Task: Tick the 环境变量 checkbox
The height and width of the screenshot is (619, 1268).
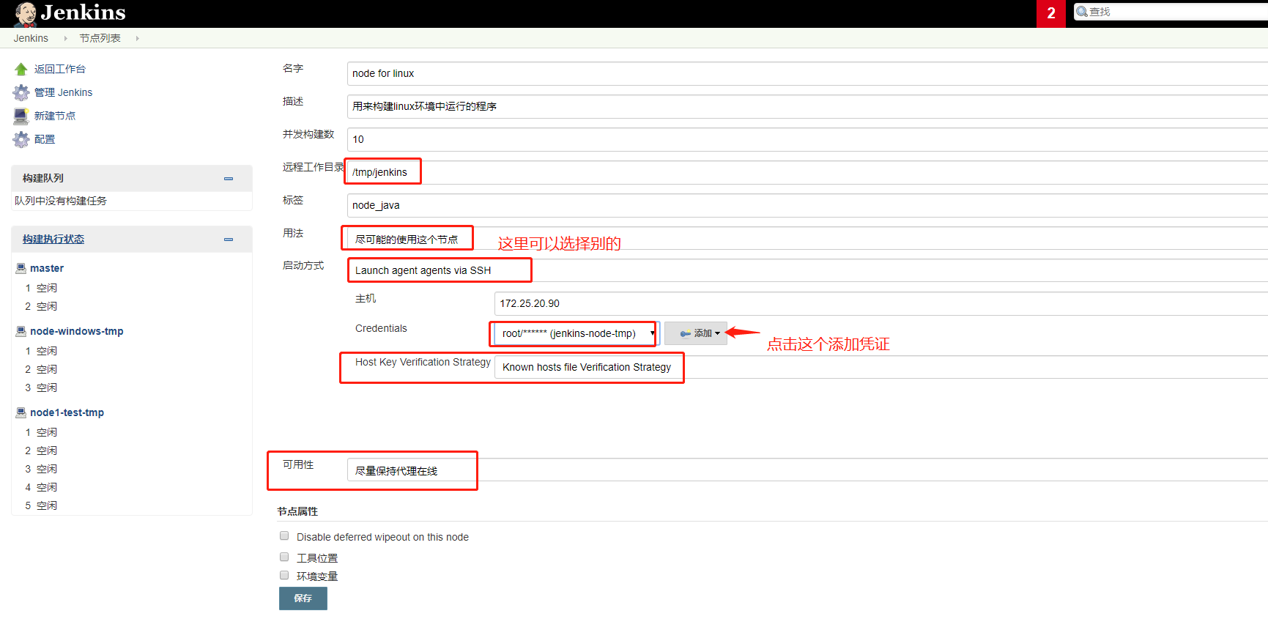Action: tap(284, 575)
